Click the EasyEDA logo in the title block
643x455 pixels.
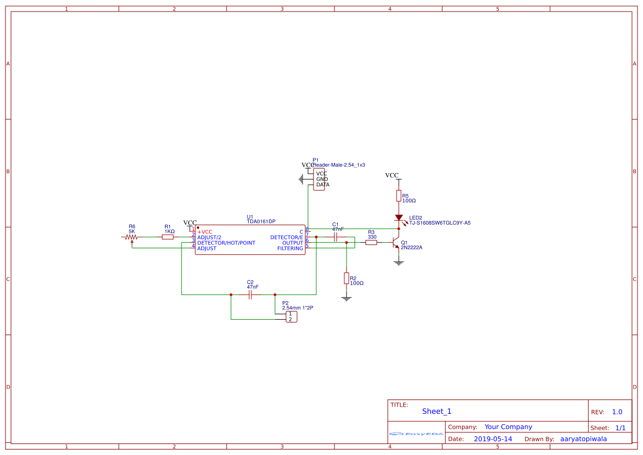415,434
